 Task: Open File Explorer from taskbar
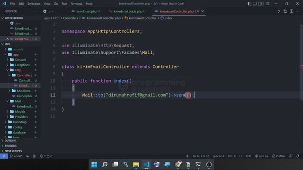(x=136, y=164)
